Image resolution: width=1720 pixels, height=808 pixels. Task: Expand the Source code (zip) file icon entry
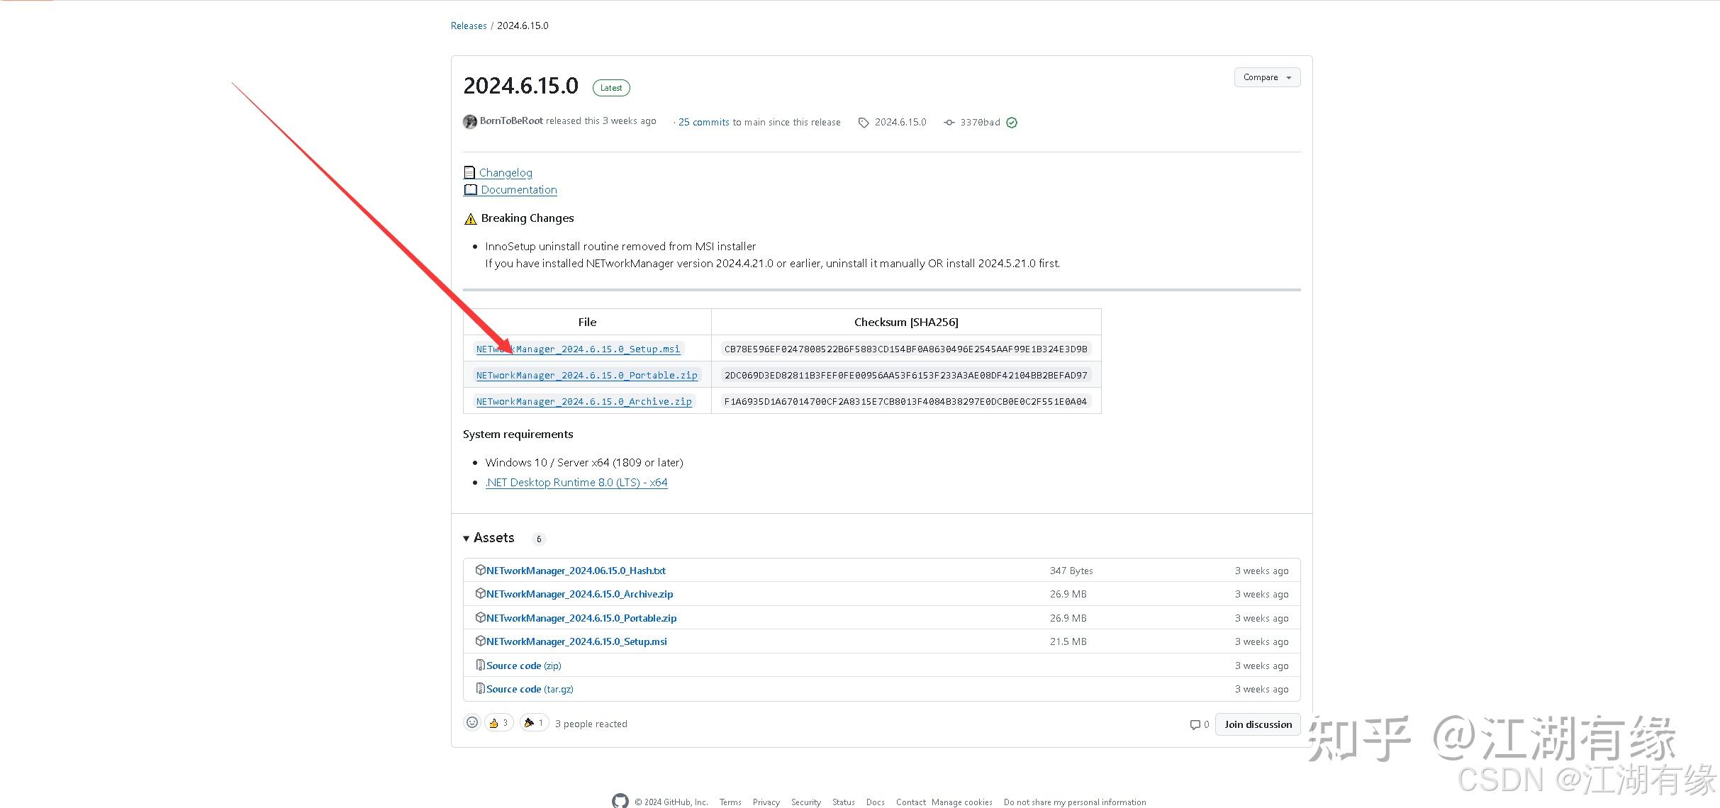pos(481,665)
